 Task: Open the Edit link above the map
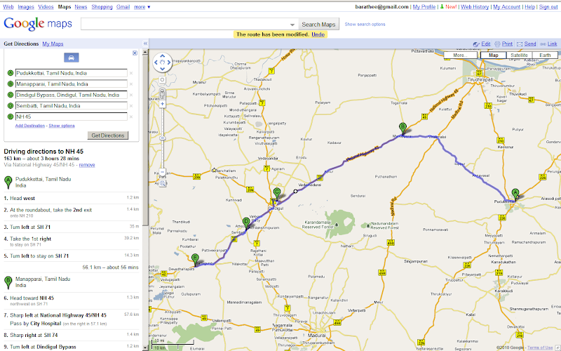tap(486, 44)
